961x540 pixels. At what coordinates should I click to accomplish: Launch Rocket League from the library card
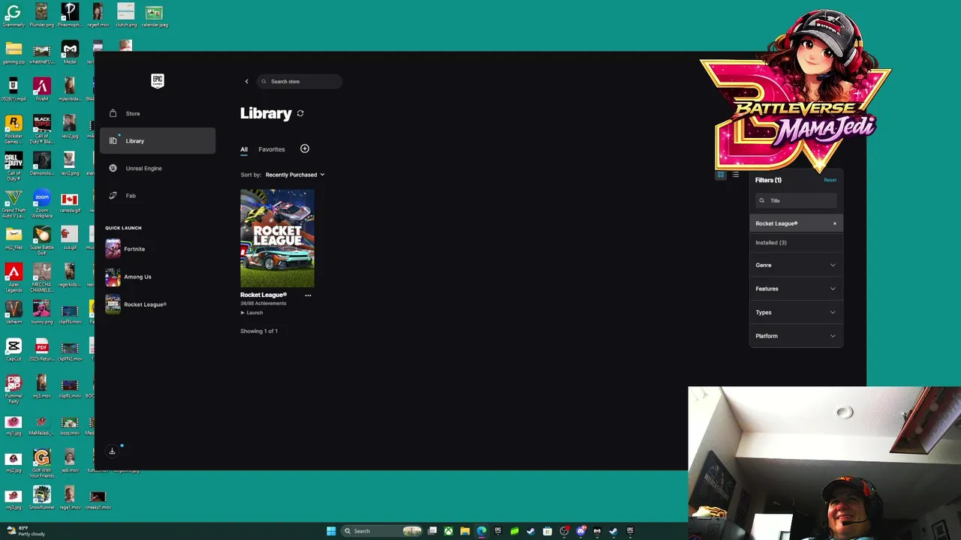coord(252,313)
